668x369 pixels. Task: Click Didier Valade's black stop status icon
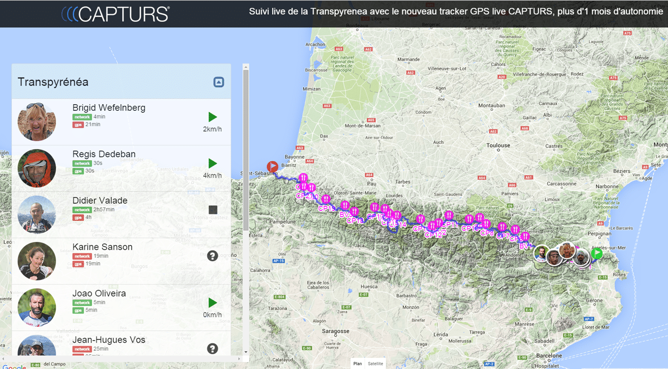pos(213,209)
